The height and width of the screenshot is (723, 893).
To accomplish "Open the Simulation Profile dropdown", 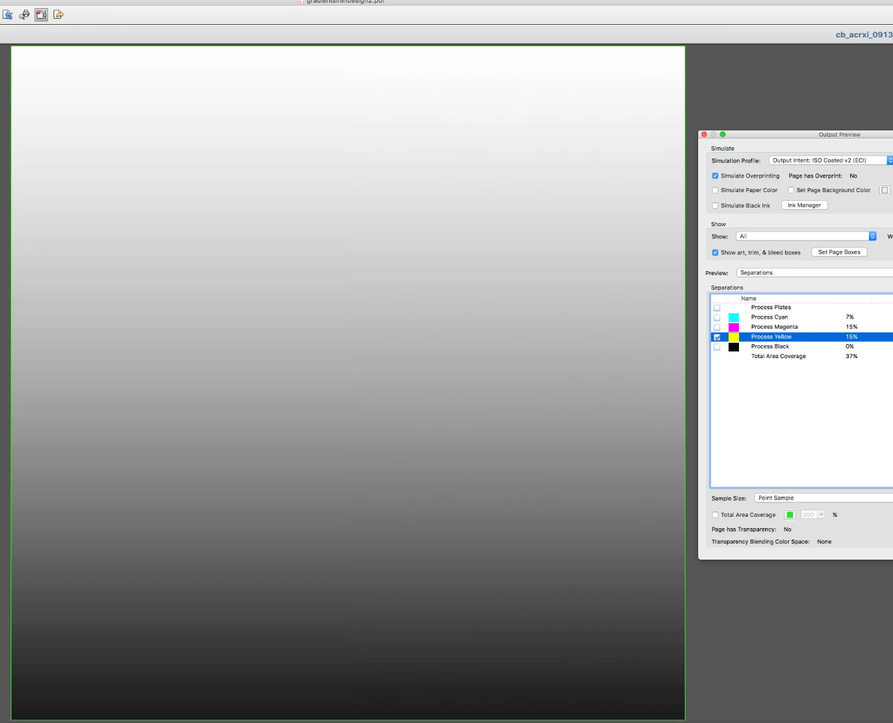I will (x=831, y=161).
